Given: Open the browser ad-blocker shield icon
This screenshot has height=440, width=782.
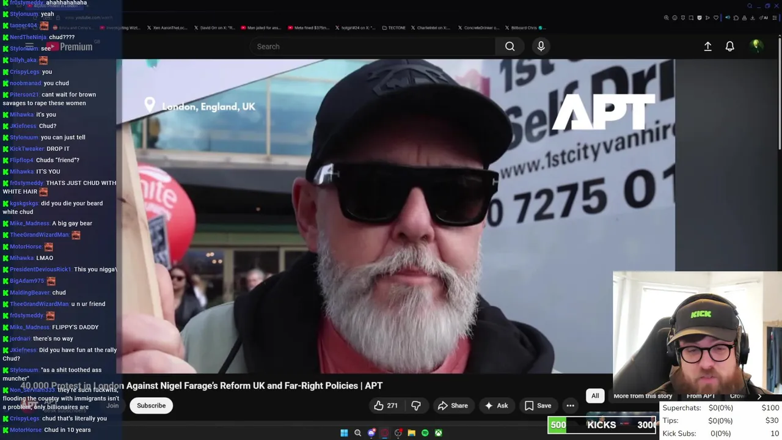Looking at the screenshot, I should pyautogui.click(x=700, y=18).
